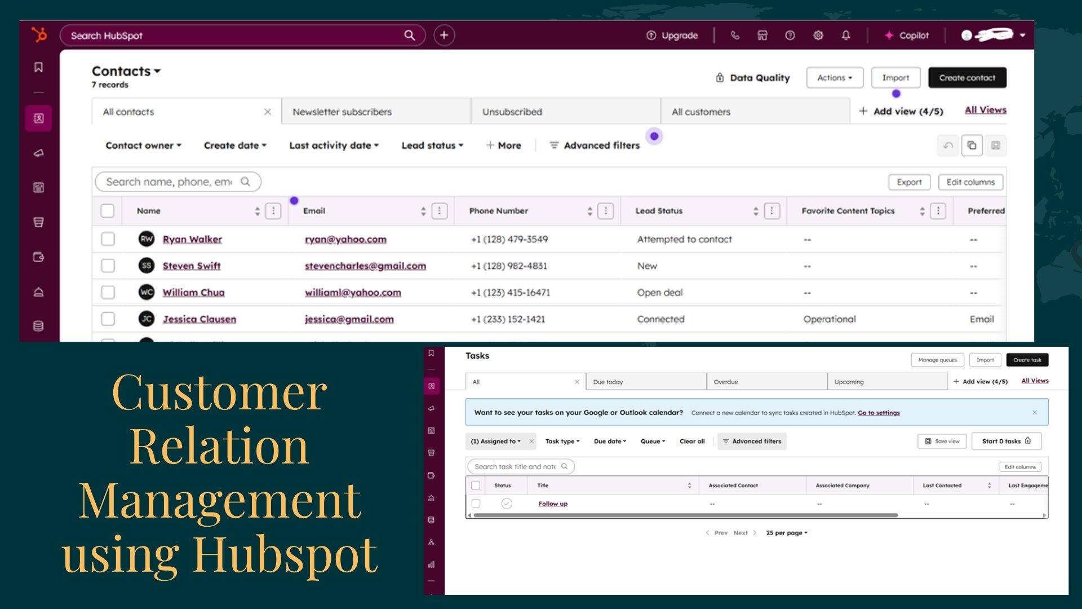Click the Search name, phone, email field
Screen dimensions: 1082x609
pos(178,182)
